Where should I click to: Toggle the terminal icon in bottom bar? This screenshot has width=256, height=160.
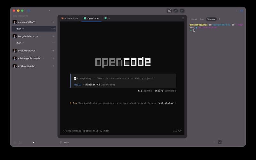pyautogui.click(x=220, y=142)
